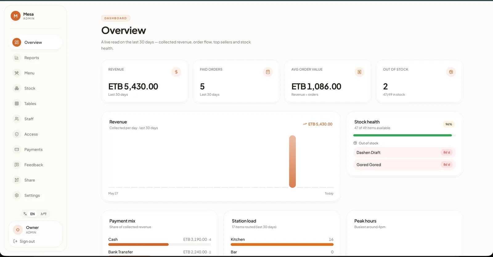Click the Tables grid icon

(x=17, y=103)
